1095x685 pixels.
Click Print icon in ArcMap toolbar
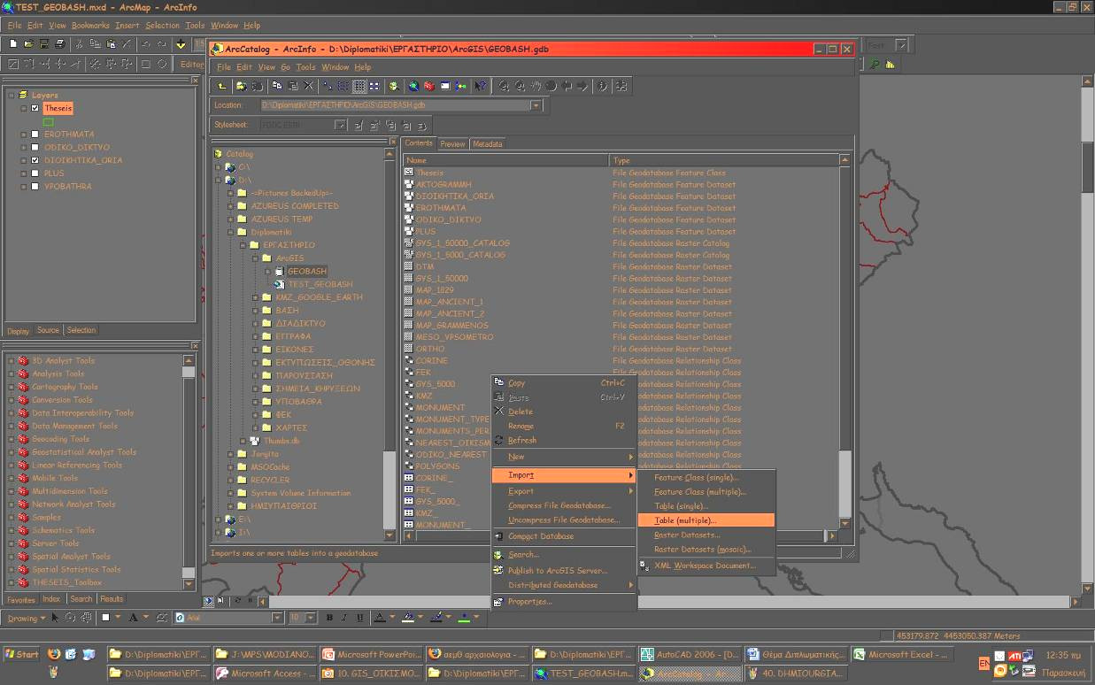pyautogui.click(x=60, y=43)
